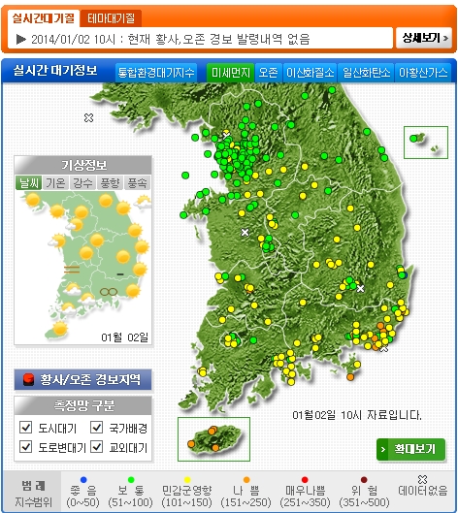Disable the 도로변대기 checkbox

25,447
